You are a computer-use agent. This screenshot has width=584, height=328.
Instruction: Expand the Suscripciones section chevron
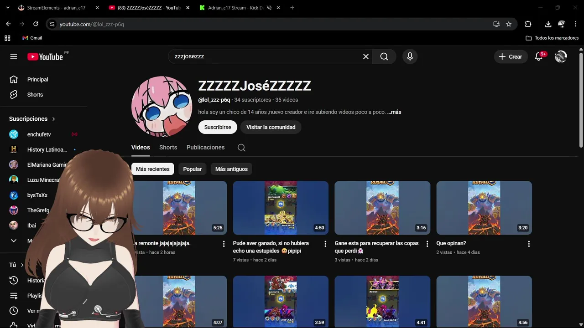click(53, 119)
